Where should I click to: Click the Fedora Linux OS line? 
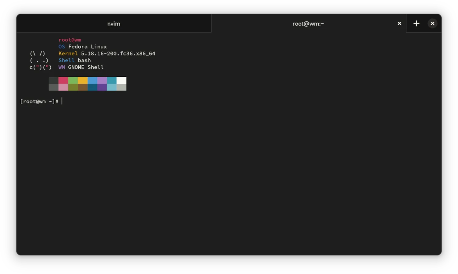(82, 47)
